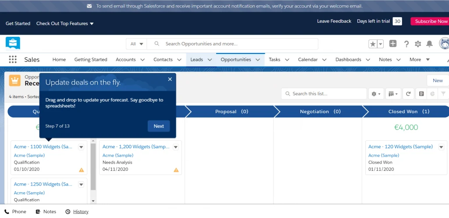Screen dimensions: 449x218
Task: Click warning icon on Acme 1,200 Widgets card
Action: pos(176,170)
